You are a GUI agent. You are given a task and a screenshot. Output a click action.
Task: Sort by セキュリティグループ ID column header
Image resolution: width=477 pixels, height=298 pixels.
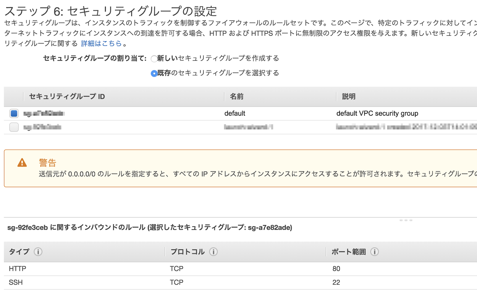click(67, 96)
